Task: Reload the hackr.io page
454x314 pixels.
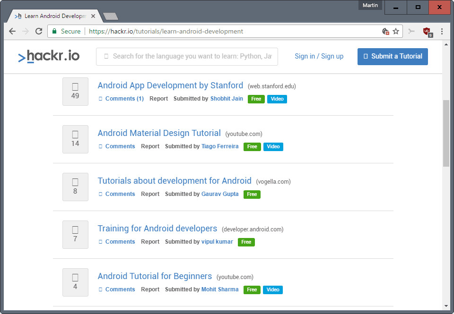Action: [x=39, y=31]
